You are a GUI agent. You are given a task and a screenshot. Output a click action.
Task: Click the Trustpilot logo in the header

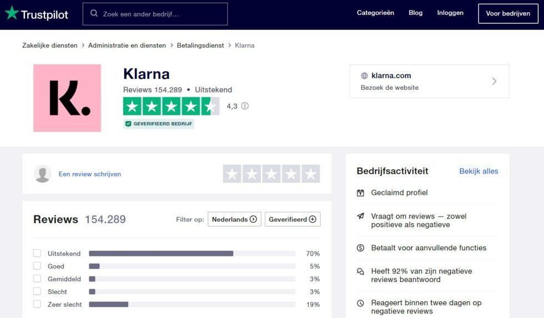(x=37, y=14)
